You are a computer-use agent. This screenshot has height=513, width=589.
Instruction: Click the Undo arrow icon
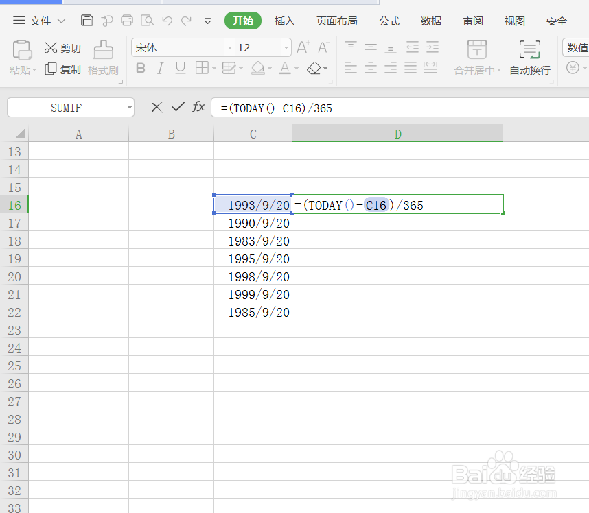pos(168,21)
